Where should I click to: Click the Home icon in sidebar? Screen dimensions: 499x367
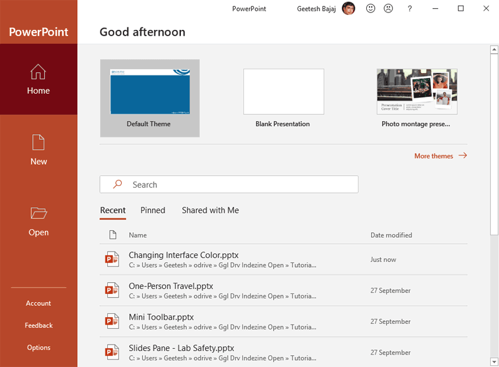[x=38, y=72]
